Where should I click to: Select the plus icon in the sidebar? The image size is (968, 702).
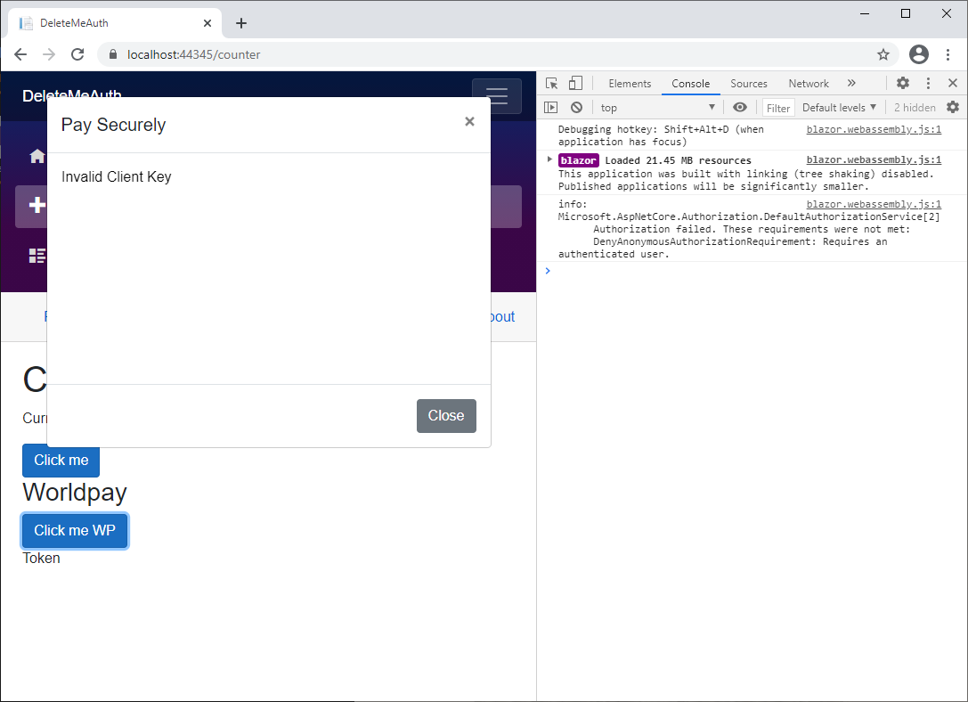pyautogui.click(x=37, y=206)
